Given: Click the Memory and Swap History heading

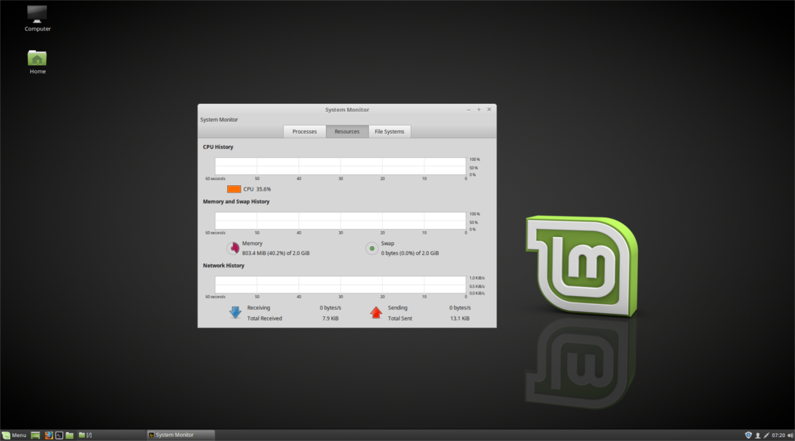Looking at the screenshot, I should coord(237,201).
